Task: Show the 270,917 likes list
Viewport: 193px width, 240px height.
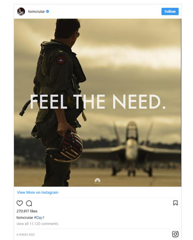Action: point(27,211)
